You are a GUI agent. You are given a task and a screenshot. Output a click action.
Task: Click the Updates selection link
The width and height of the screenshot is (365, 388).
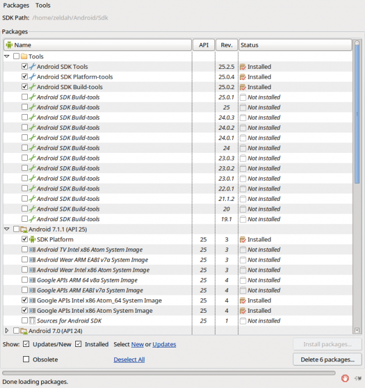[x=164, y=344]
